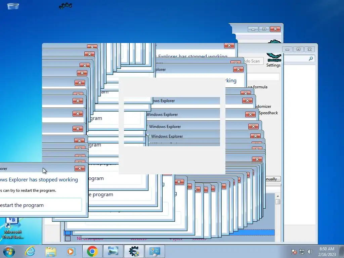
Task: Switch to Google Chrome on the taskbar
Action: [92, 251]
